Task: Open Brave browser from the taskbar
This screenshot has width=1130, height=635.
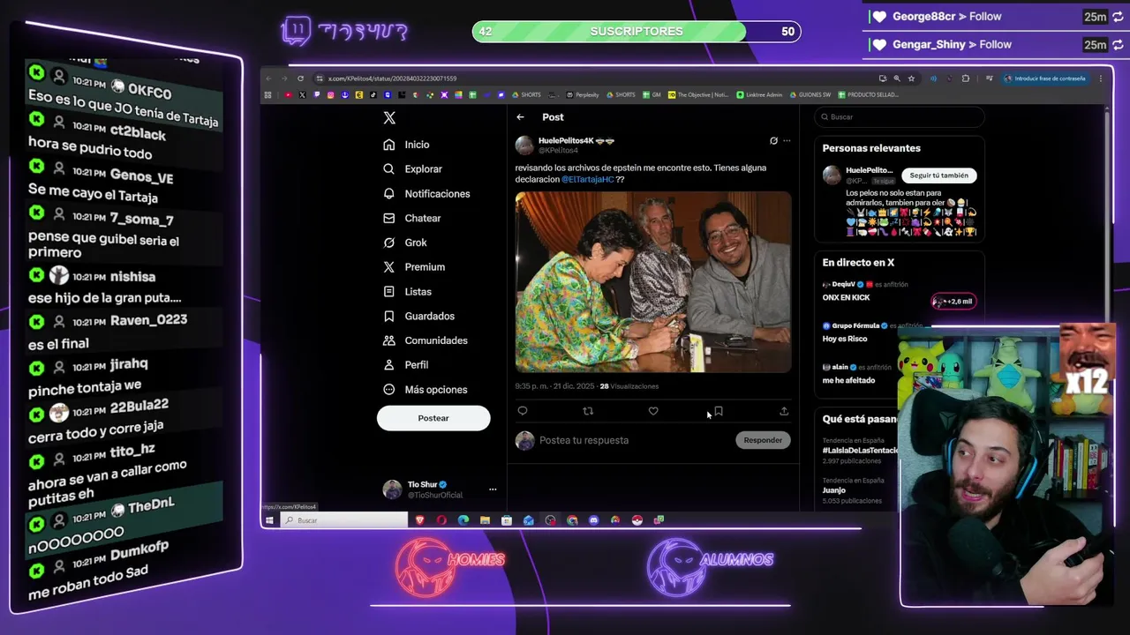Action: pyautogui.click(x=419, y=520)
